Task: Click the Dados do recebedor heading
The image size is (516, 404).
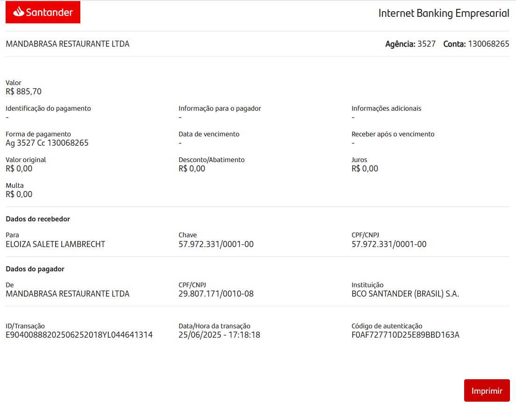Action: pos(38,219)
